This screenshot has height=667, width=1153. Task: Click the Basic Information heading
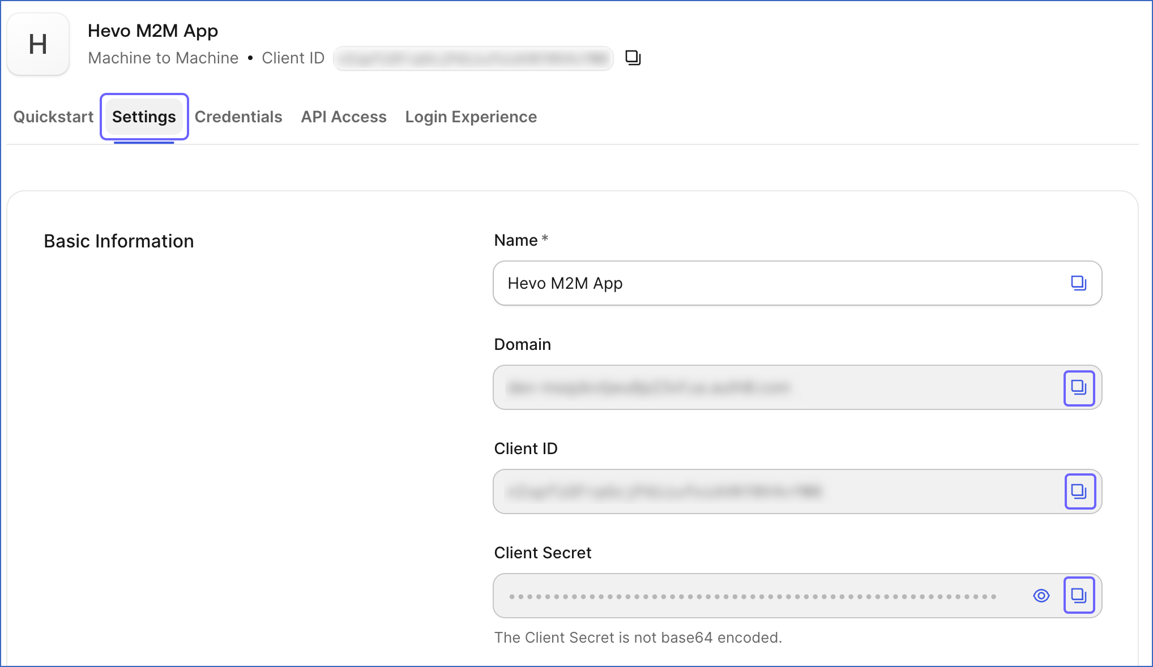point(119,241)
